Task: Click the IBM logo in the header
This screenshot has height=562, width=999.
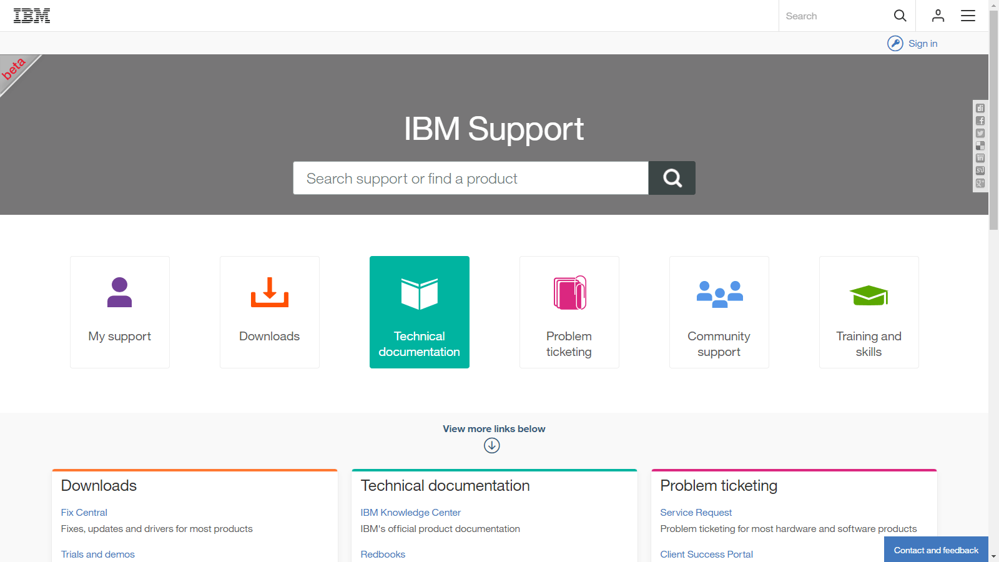Action: point(32,16)
